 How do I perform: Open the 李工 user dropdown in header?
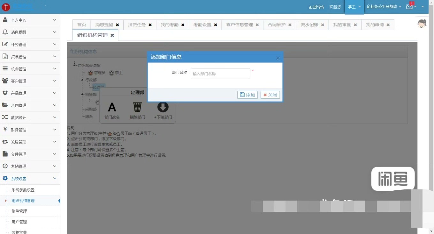pyautogui.click(x=354, y=7)
